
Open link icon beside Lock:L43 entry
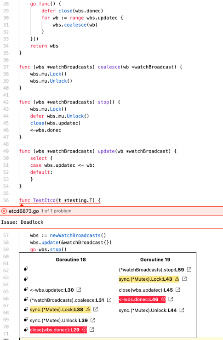tap(184, 278)
